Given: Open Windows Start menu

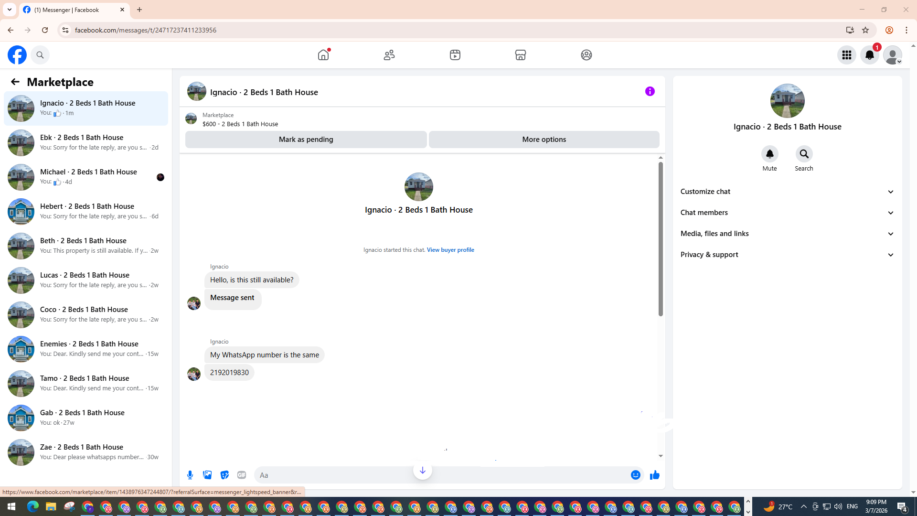Looking at the screenshot, I should pos(11,507).
